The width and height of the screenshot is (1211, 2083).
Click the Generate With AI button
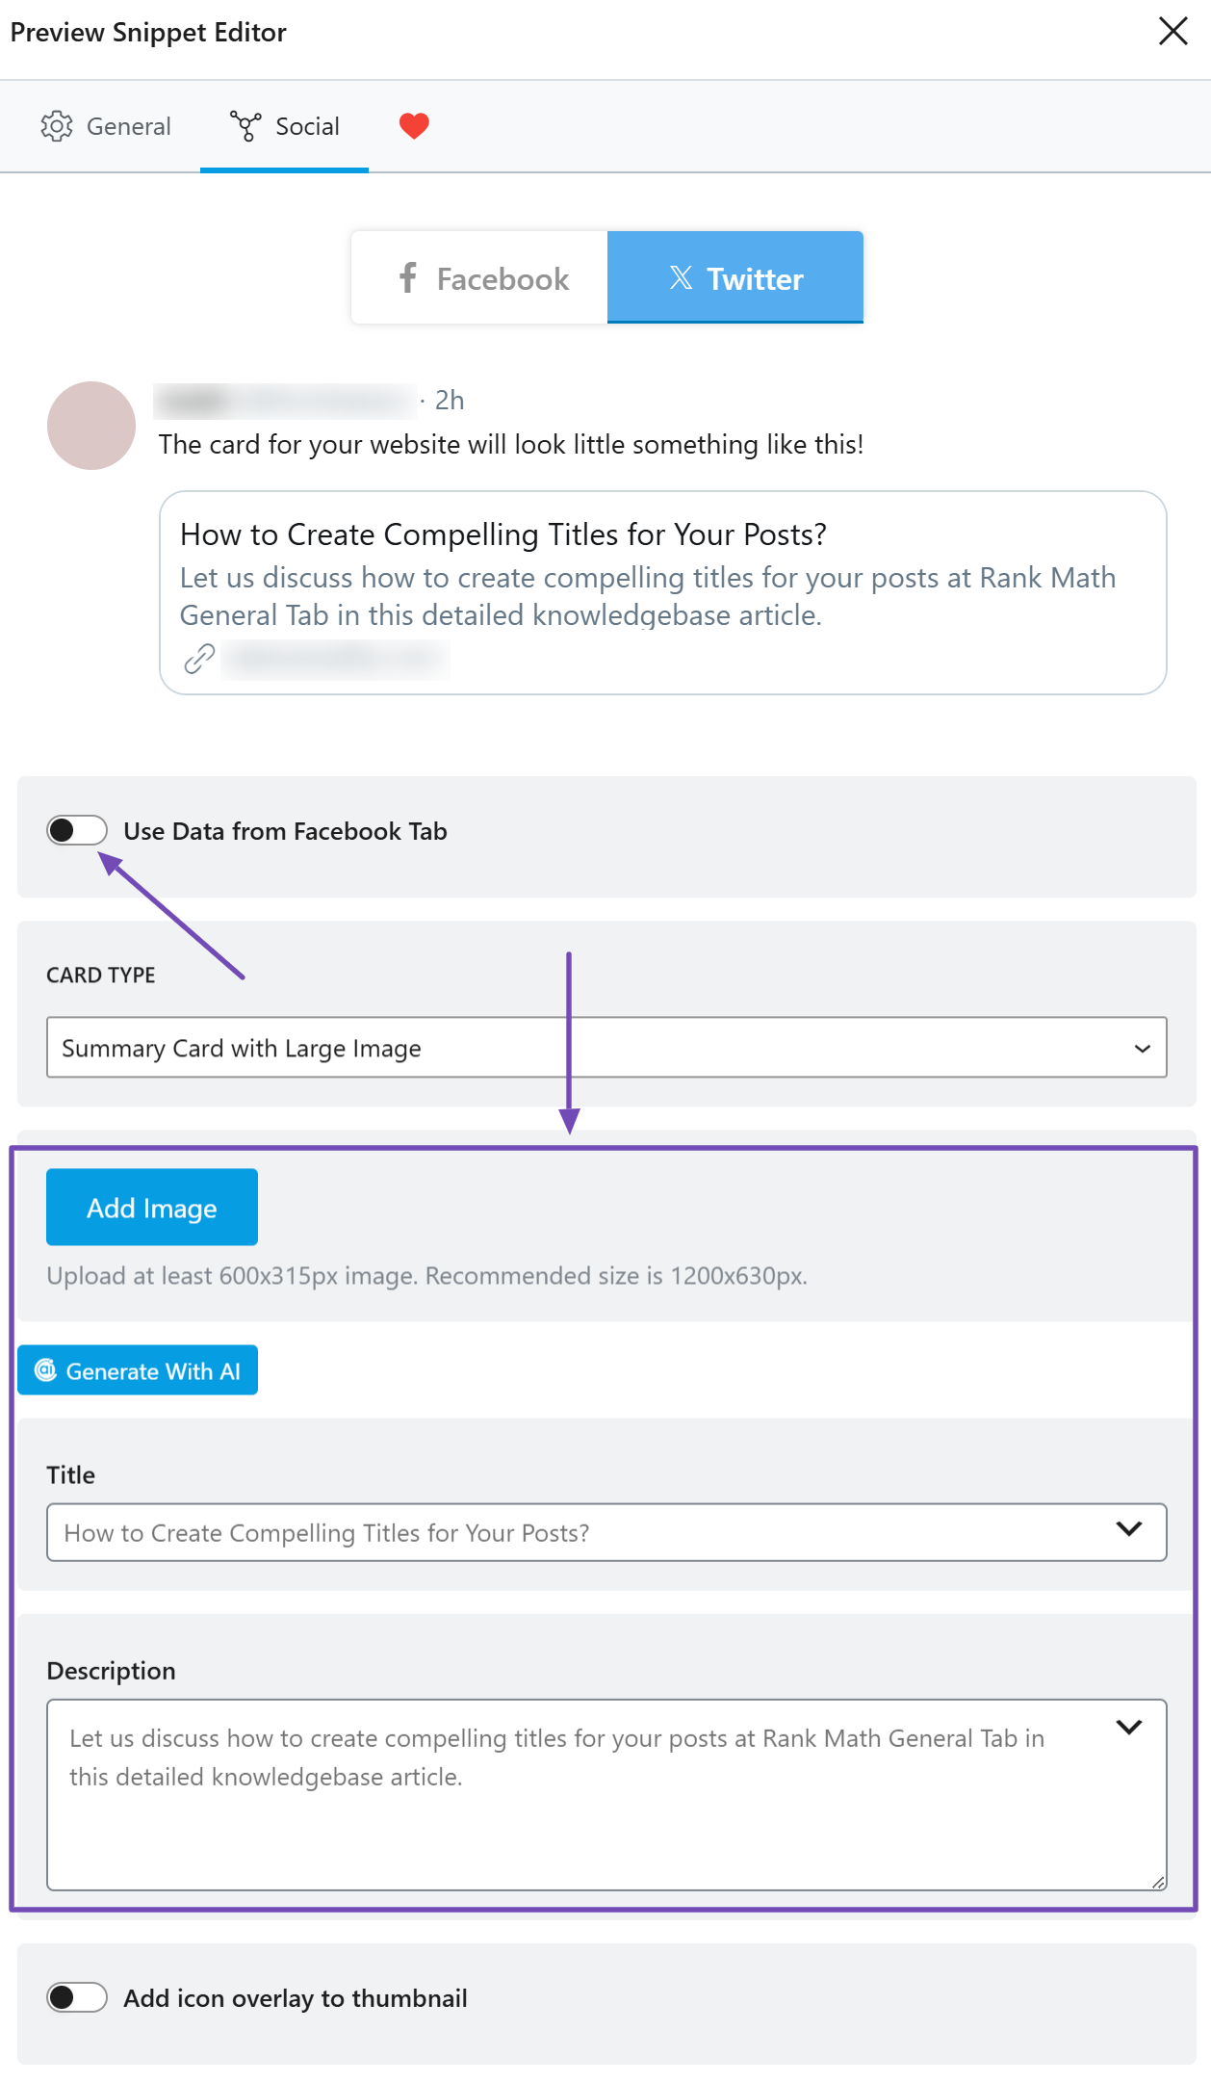click(x=137, y=1369)
